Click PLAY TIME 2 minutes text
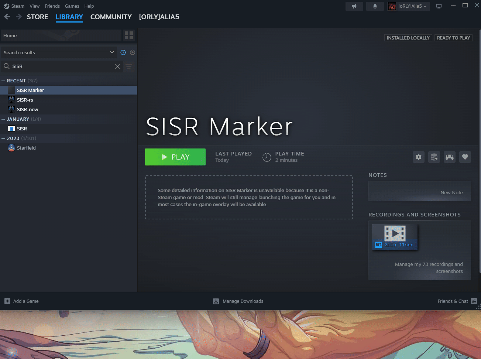Screen dimensions: 481x359 tap(289, 157)
